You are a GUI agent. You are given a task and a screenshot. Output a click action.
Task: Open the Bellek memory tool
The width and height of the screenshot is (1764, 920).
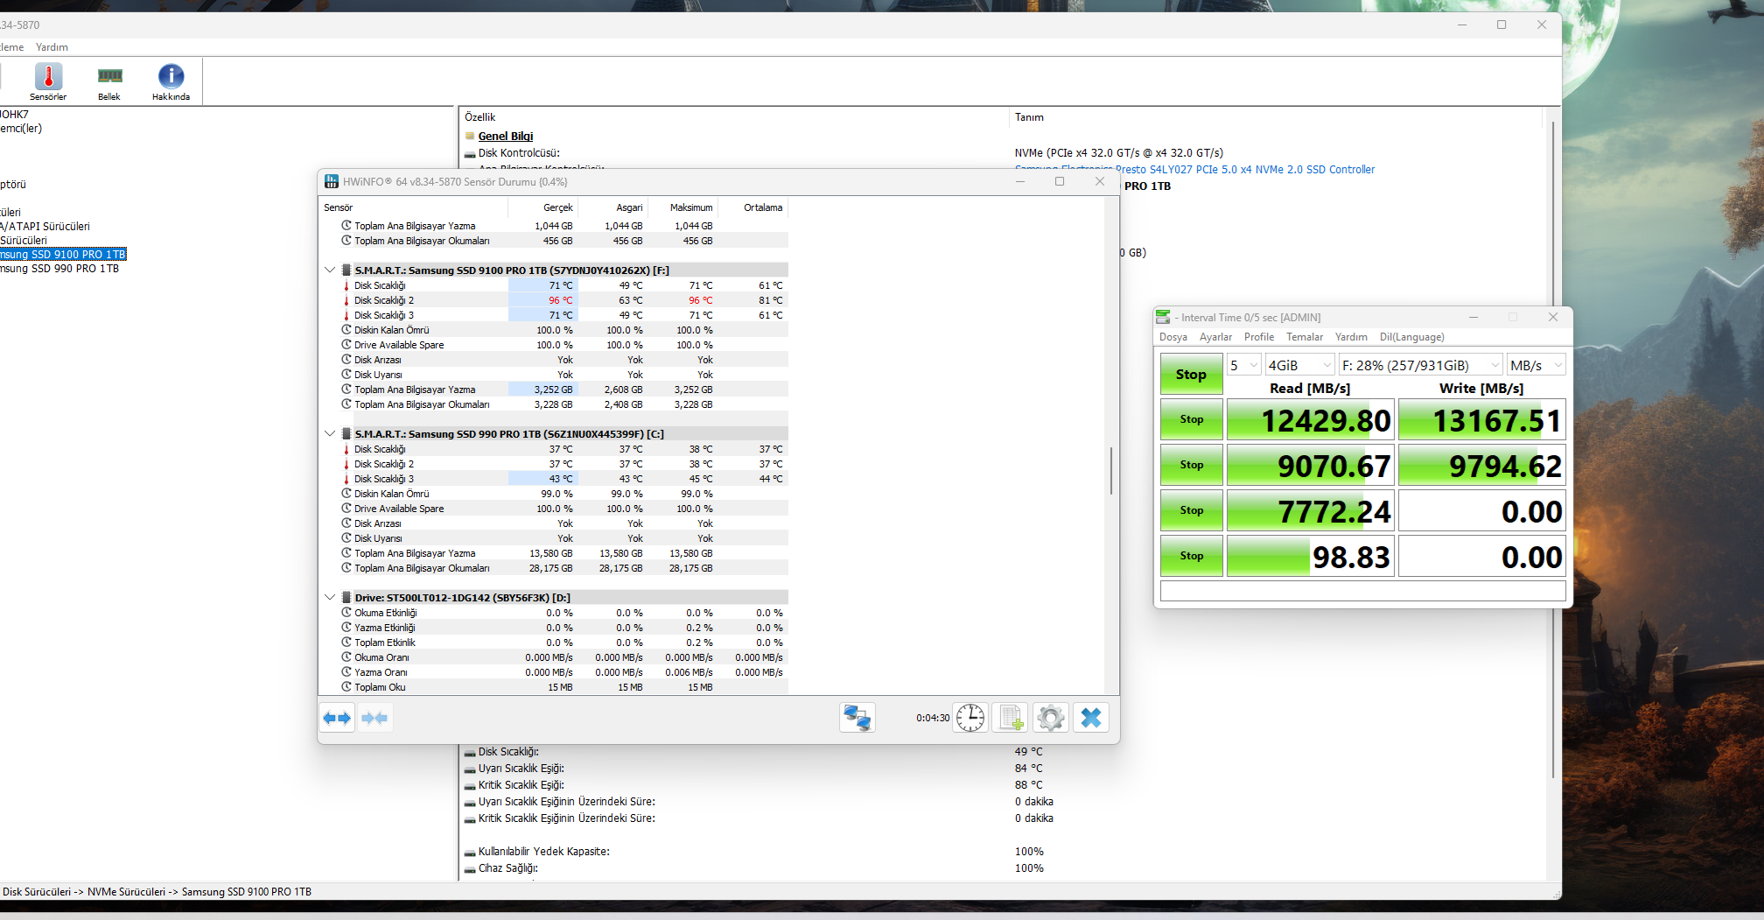[x=109, y=82]
